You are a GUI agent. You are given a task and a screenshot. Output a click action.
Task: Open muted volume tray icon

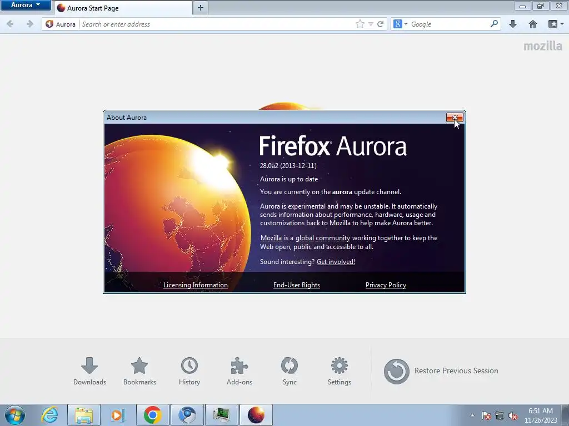pos(513,415)
